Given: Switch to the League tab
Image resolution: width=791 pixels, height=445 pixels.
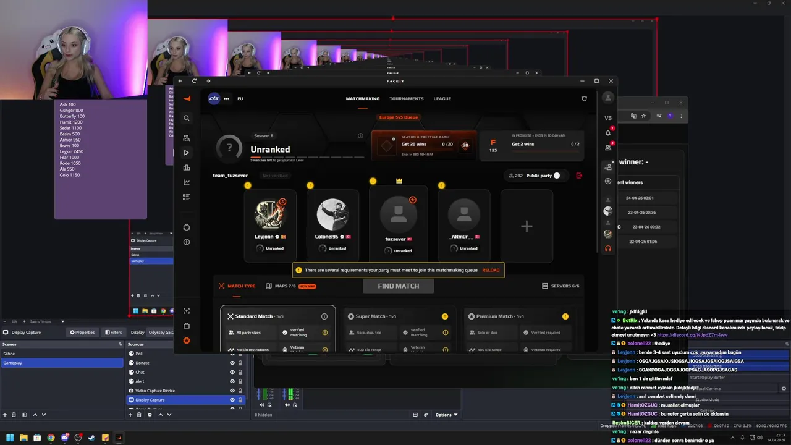Looking at the screenshot, I should (x=442, y=98).
